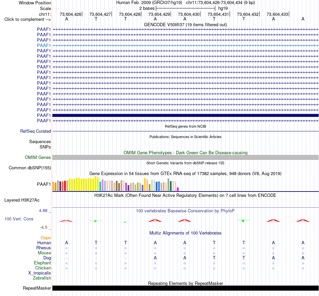
Task: Open the OMIM Genes track label
Action: pos(38,157)
